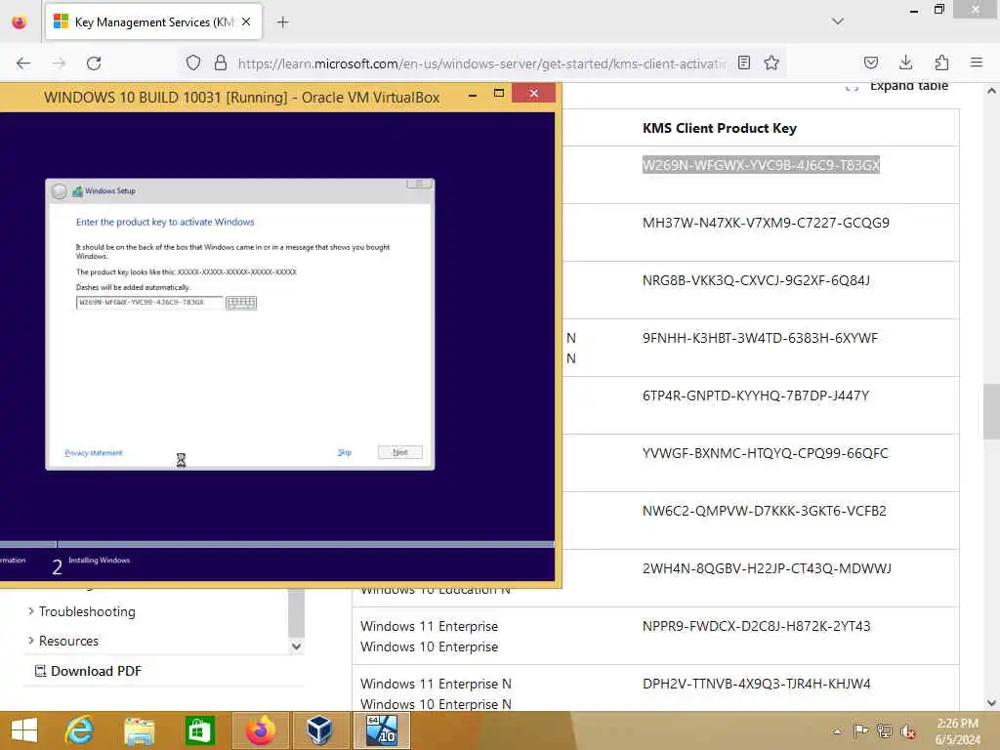
Task: Select the Key Management Services tab
Action: coord(153,22)
